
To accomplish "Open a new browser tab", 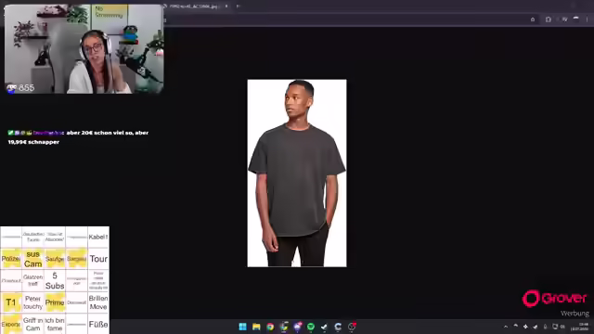I will (238, 6).
